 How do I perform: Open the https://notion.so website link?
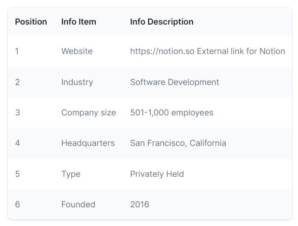coord(162,51)
